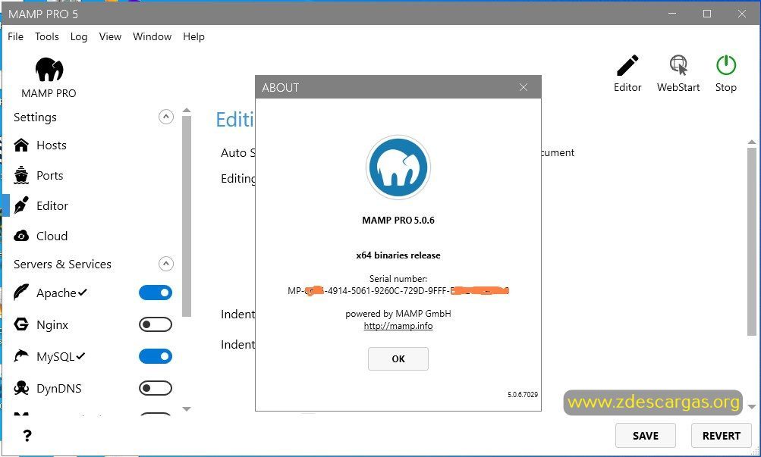Click the x64 binaries release text
This screenshot has width=761, height=457.
[398, 255]
